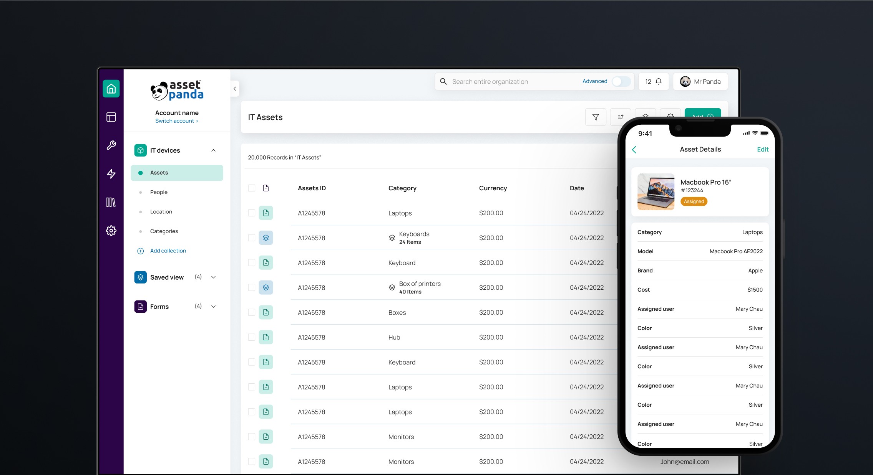Select People in the sidebar menu
The height and width of the screenshot is (475, 873).
coord(159,192)
